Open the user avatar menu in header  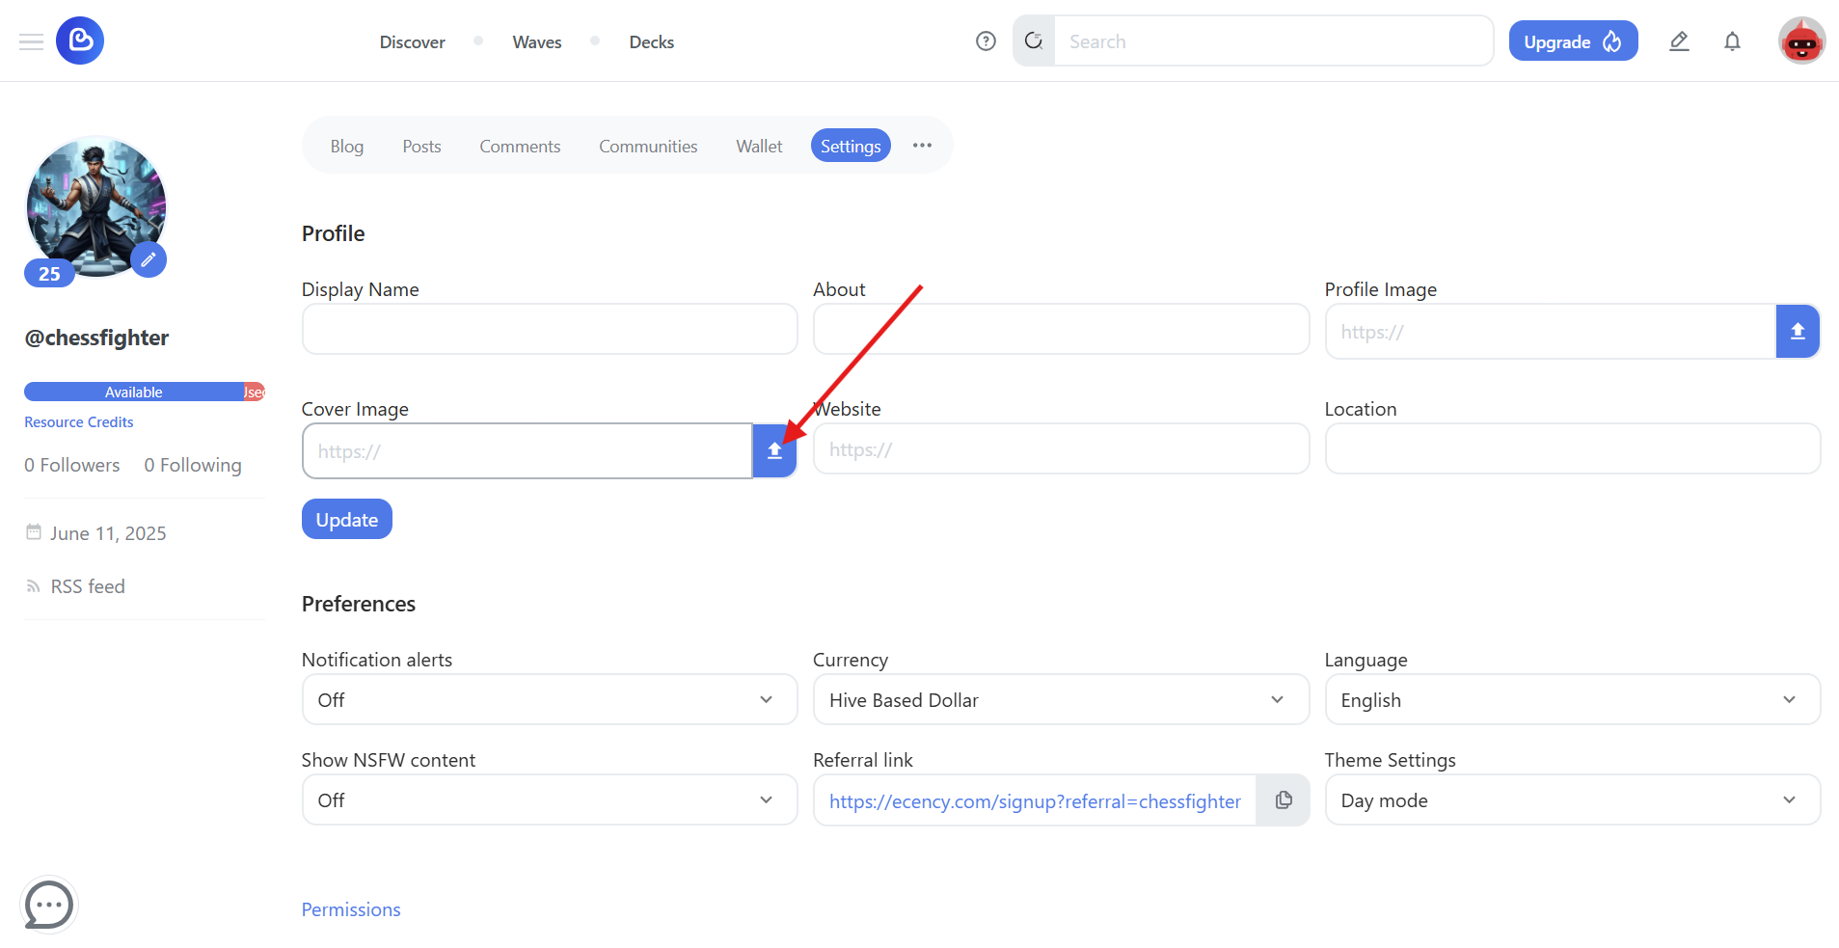point(1801,41)
